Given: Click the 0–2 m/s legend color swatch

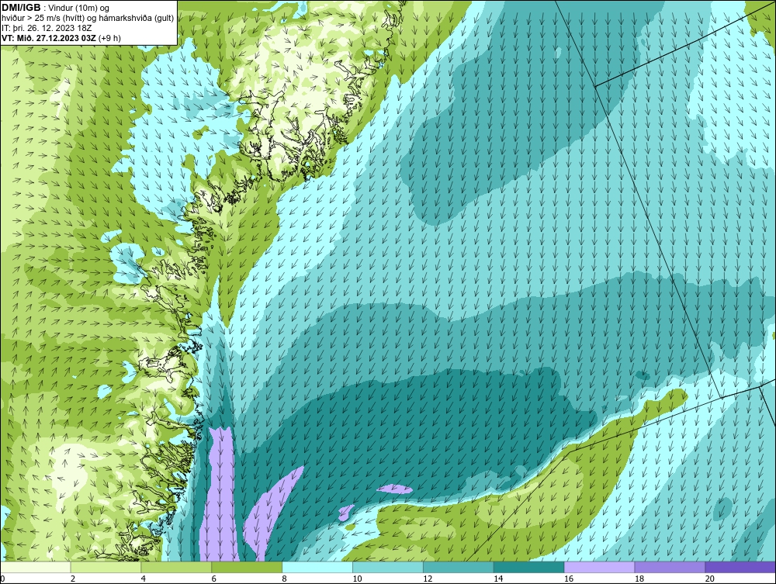Looking at the screenshot, I should coord(36,567).
